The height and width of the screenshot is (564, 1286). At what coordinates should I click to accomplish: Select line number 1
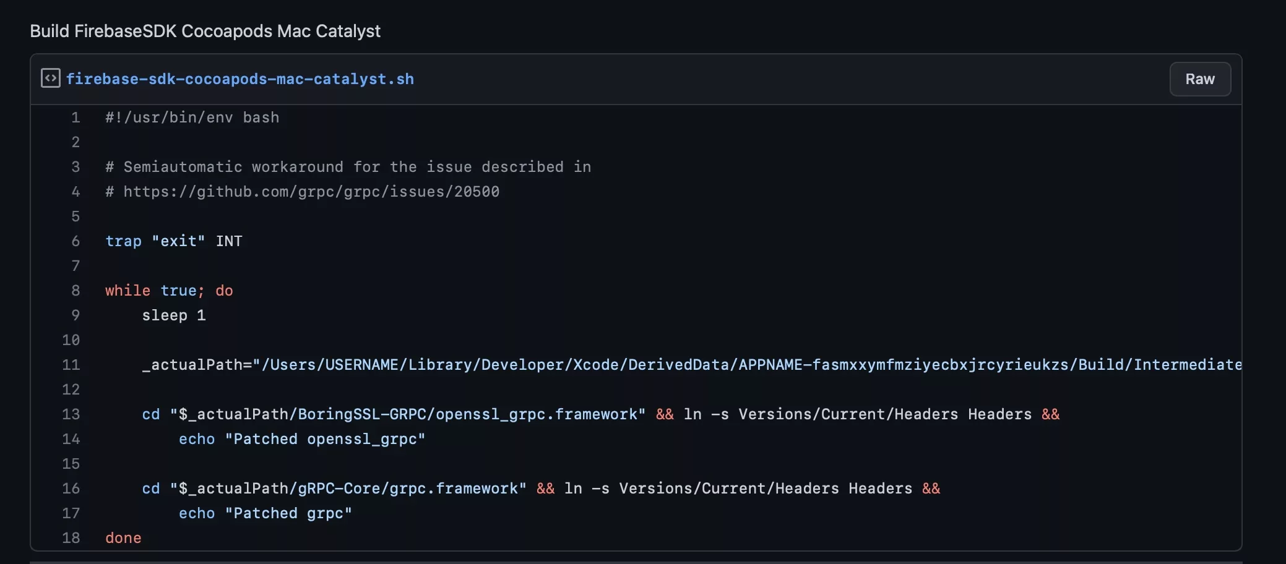point(76,117)
